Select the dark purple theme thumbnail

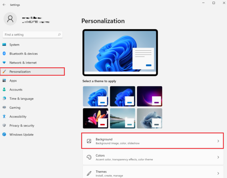(x=150, y=96)
